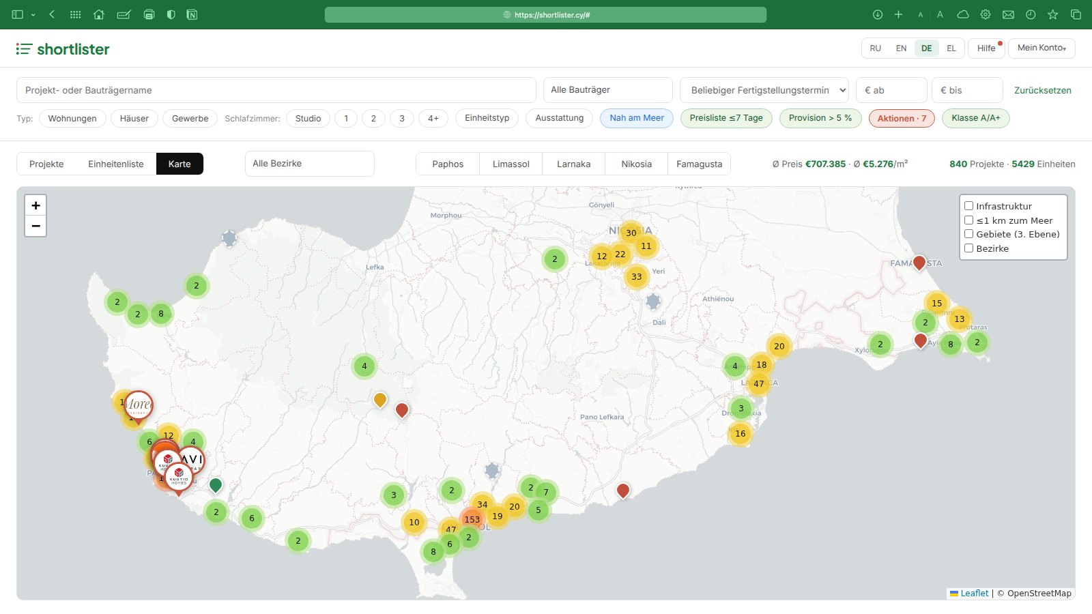Select the Limassol district tab
1092x614 pixels.
click(511, 164)
